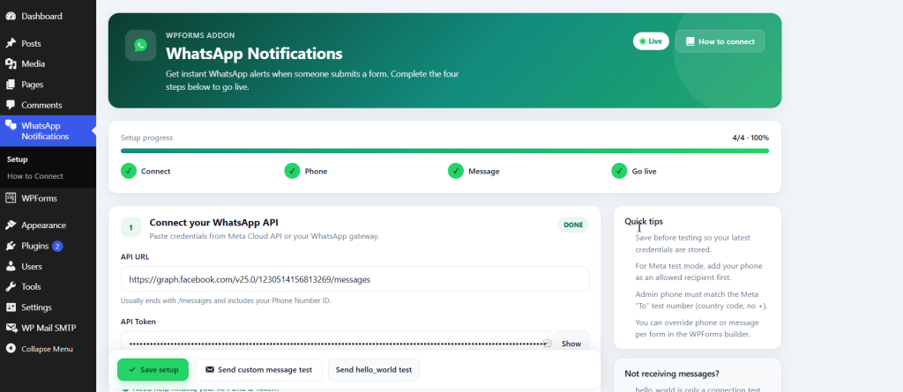
Task: Click the Media library icon
Action: tap(11, 64)
